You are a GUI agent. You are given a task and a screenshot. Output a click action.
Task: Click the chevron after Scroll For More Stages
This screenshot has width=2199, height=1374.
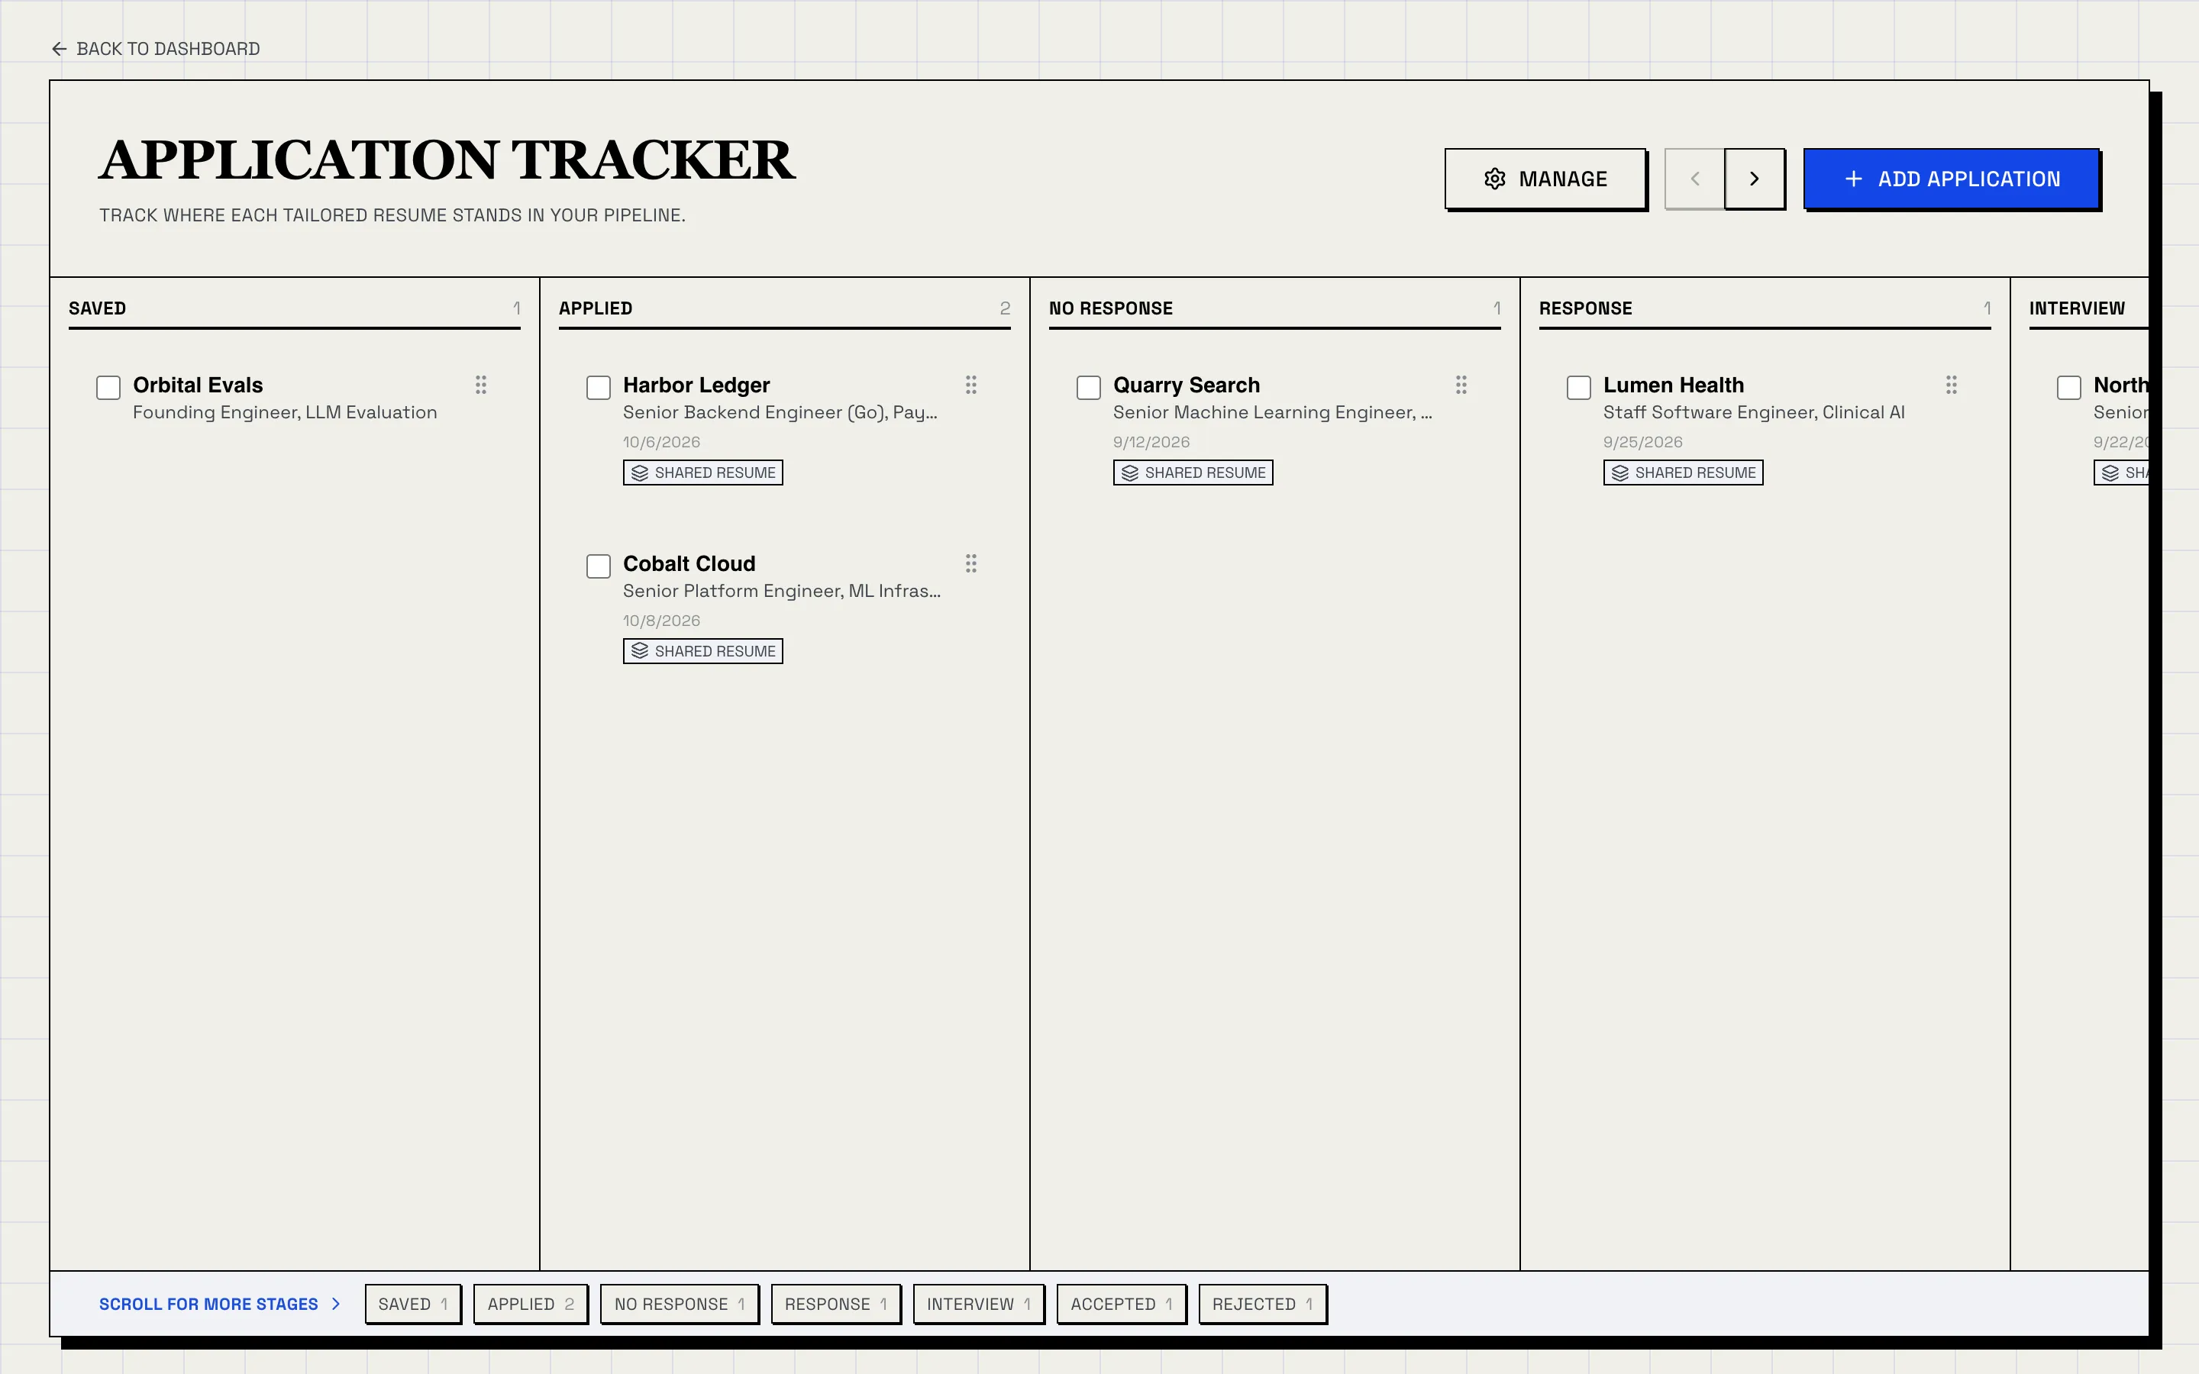point(335,1304)
